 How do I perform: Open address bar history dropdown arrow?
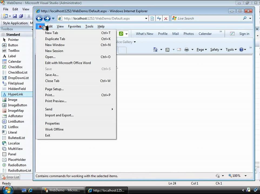[x=146, y=18]
